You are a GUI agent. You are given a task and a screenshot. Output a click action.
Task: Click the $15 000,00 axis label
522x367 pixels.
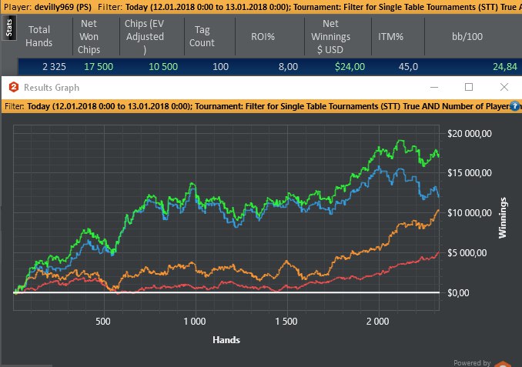470,173
